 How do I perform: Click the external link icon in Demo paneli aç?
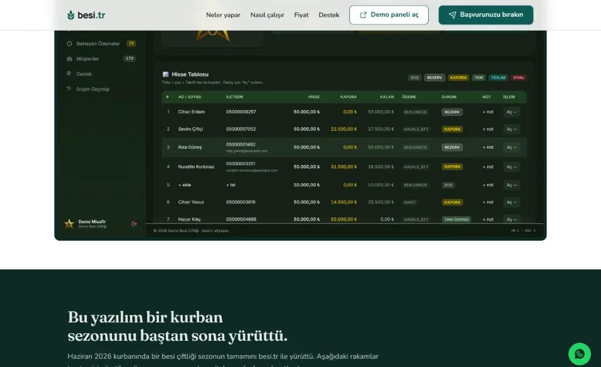pos(363,15)
